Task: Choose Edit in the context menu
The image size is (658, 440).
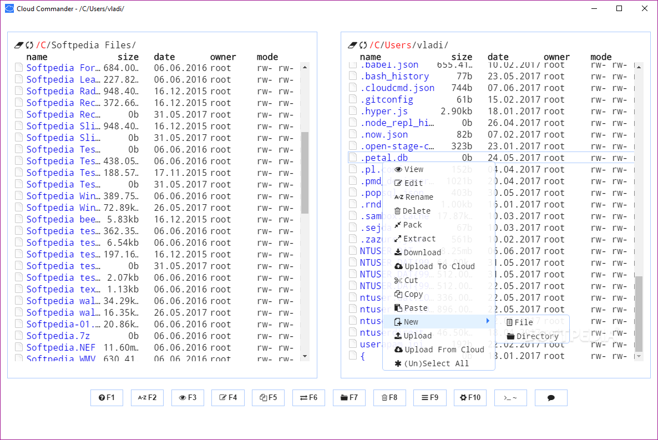Action: (439, 183)
